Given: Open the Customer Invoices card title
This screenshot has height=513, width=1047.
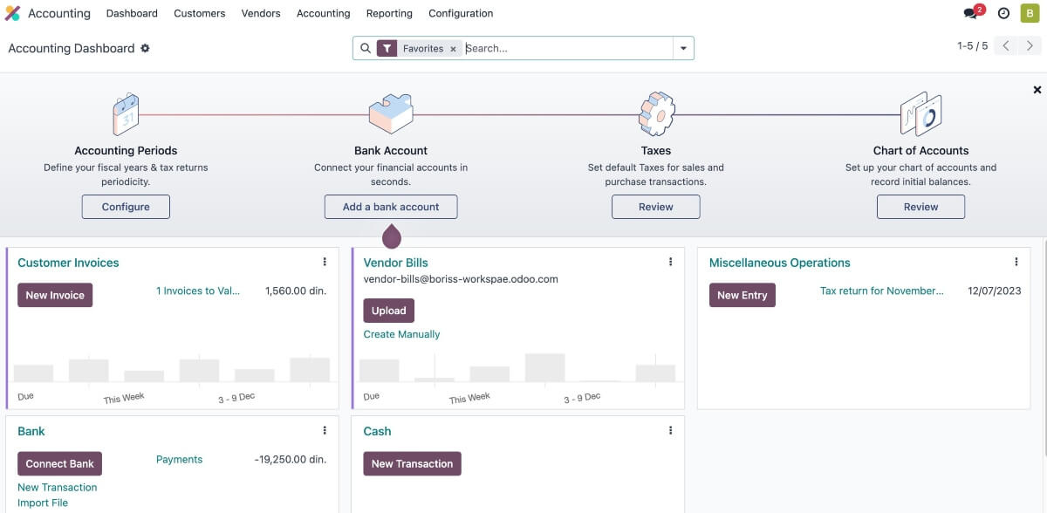Looking at the screenshot, I should 68,263.
